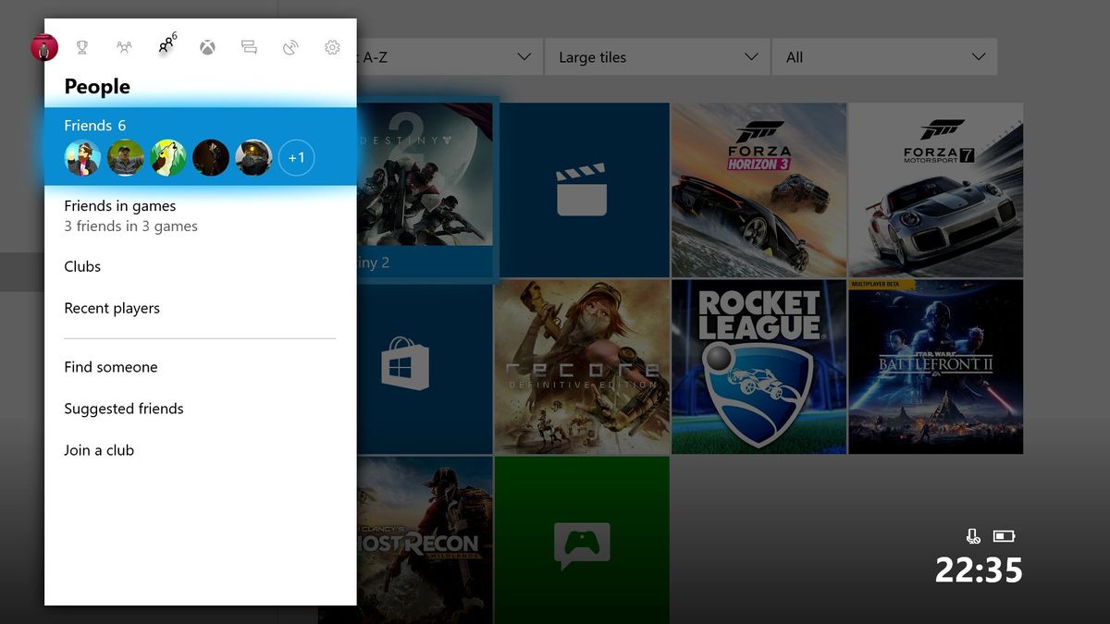Expand the All filter dropdown

[x=884, y=56]
